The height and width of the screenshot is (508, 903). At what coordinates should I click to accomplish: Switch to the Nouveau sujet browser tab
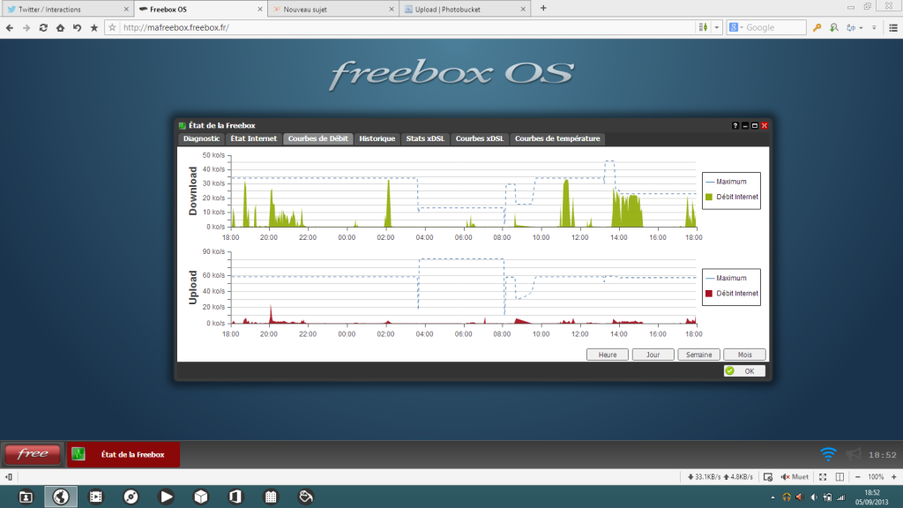point(333,9)
